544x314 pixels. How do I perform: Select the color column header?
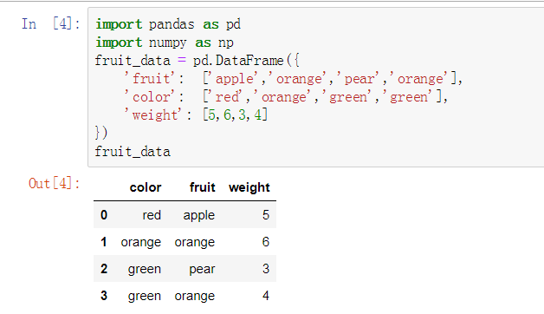pos(146,187)
